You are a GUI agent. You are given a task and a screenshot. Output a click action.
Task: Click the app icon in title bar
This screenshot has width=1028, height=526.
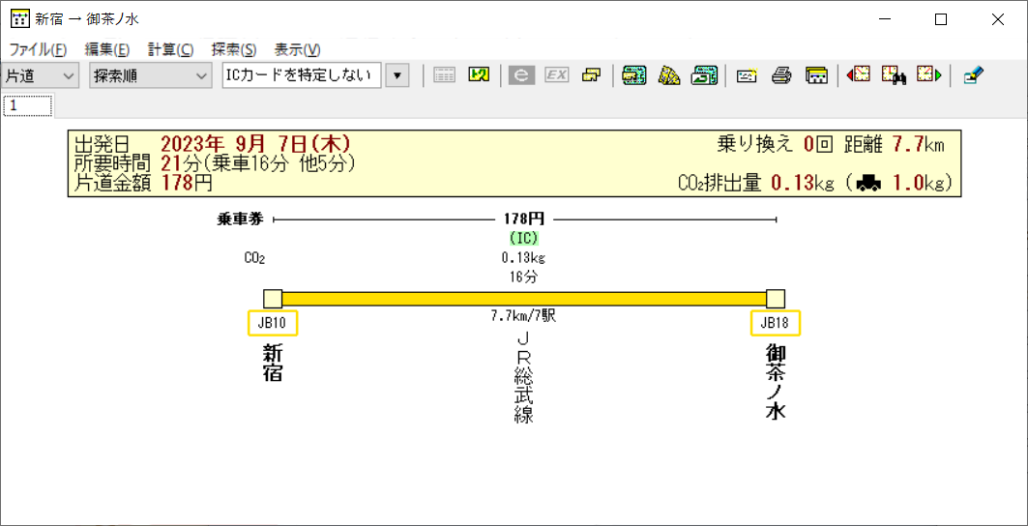(20, 19)
